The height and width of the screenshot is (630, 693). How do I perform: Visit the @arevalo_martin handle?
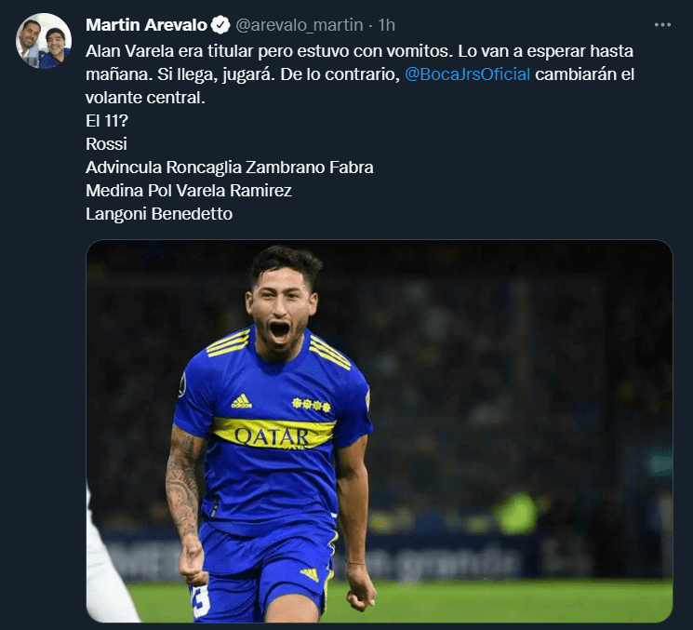pyautogui.click(x=300, y=25)
